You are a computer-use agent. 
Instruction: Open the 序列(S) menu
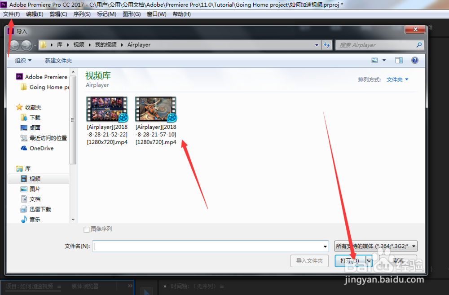tap(82, 14)
